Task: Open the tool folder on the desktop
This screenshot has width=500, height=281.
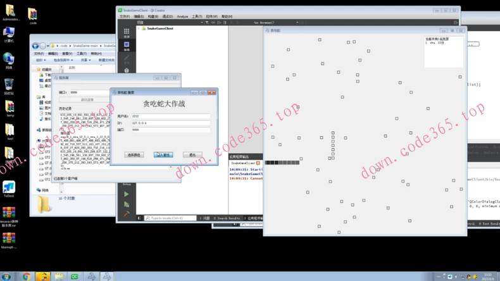Action: click(x=9, y=132)
